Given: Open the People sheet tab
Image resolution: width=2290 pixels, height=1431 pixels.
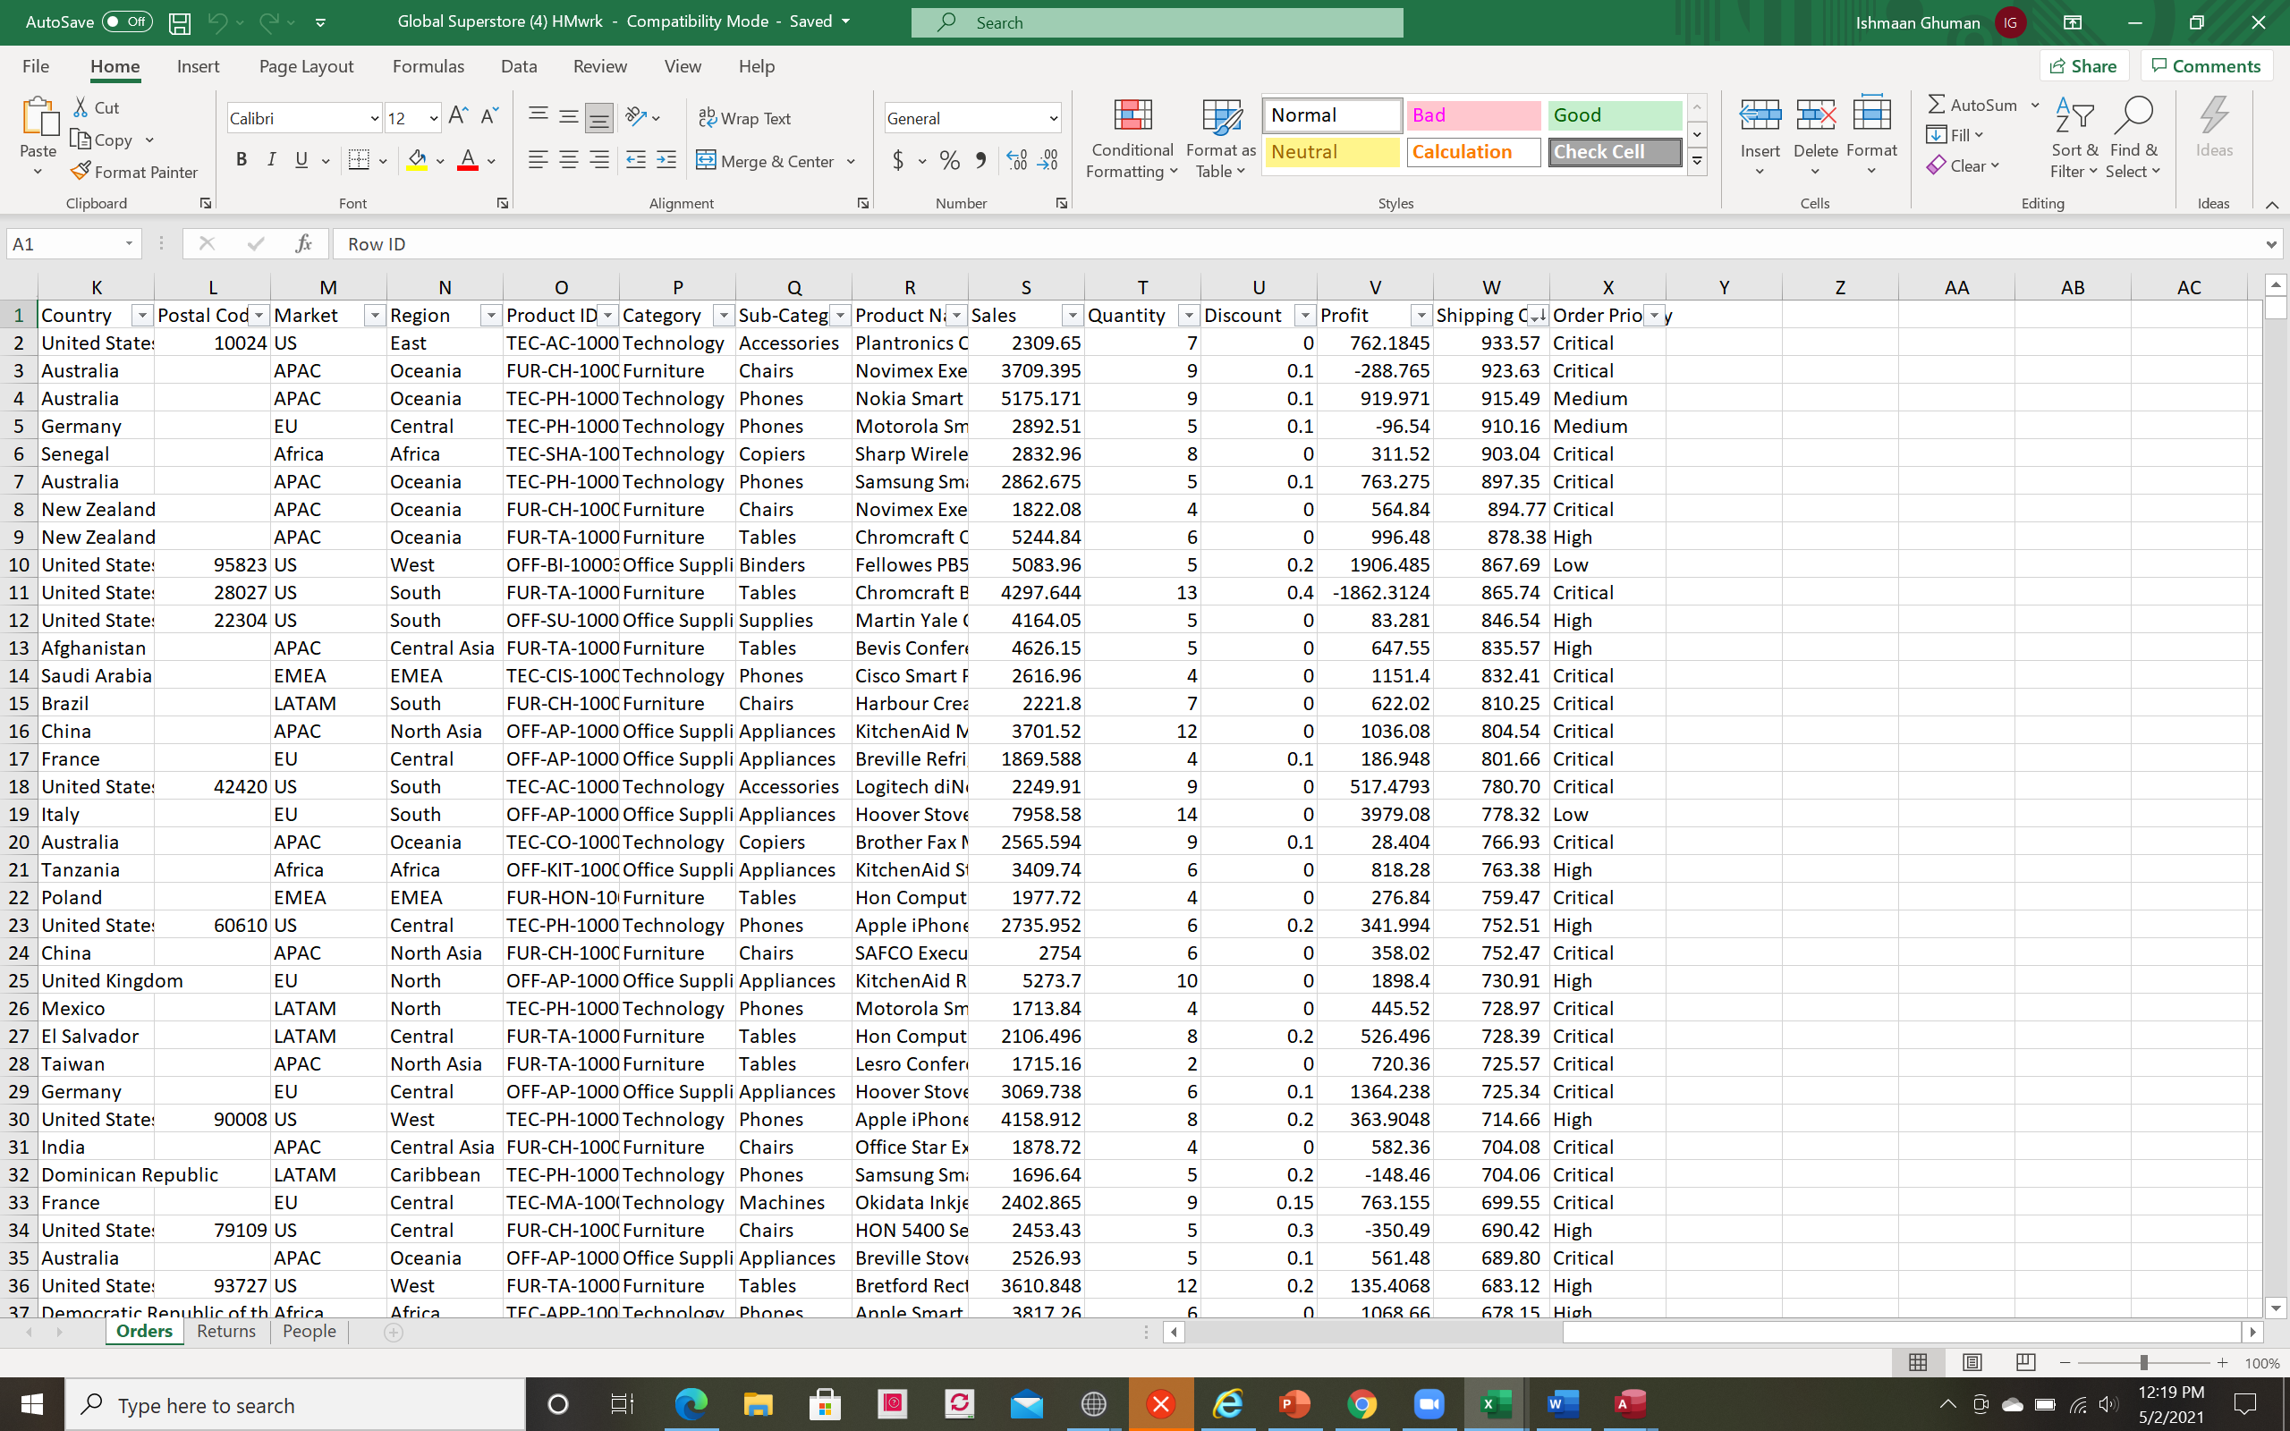Looking at the screenshot, I should (310, 1331).
